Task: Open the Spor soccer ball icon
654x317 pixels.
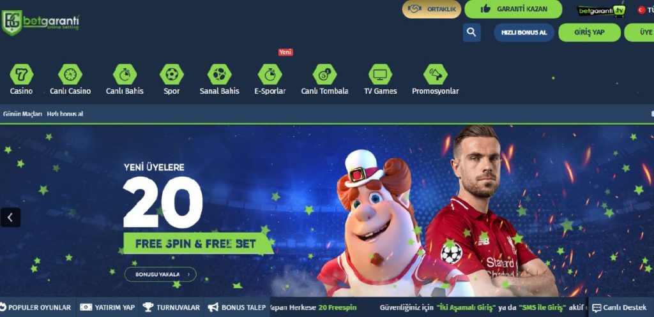Action: 171,75
